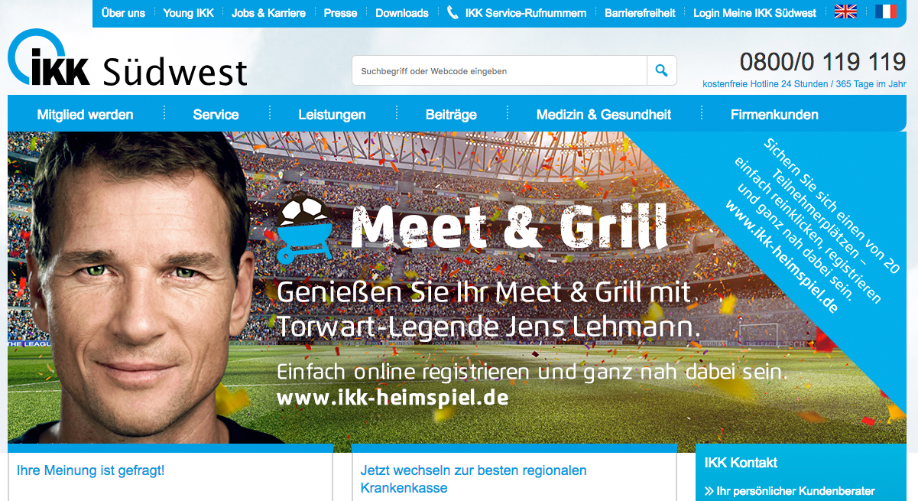
Task: Open the Mitglied werden menu
Action: pos(85,115)
